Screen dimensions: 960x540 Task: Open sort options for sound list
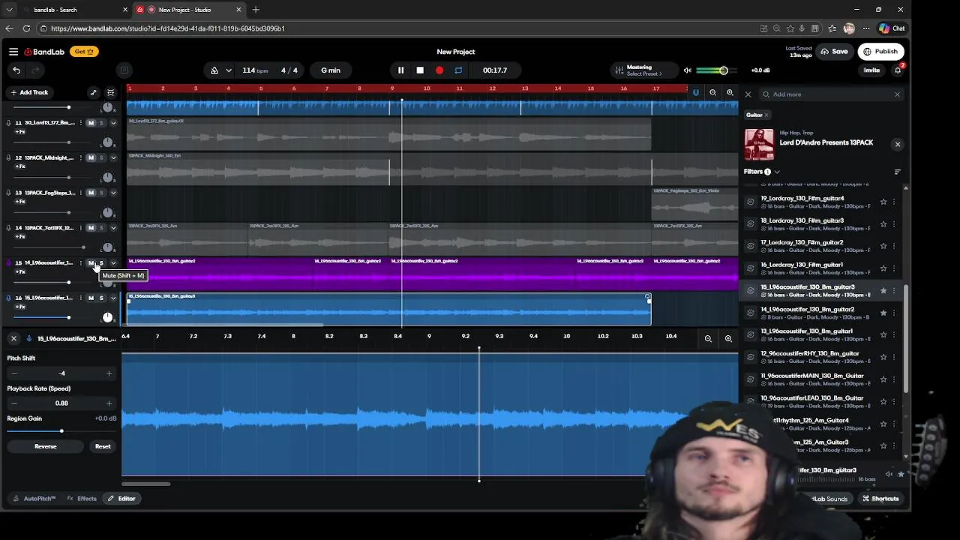click(x=897, y=172)
